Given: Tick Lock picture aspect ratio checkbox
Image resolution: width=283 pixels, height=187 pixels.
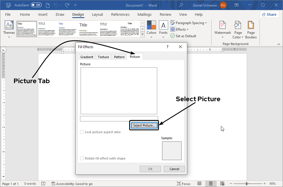Looking at the screenshot, I should point(82,132).
